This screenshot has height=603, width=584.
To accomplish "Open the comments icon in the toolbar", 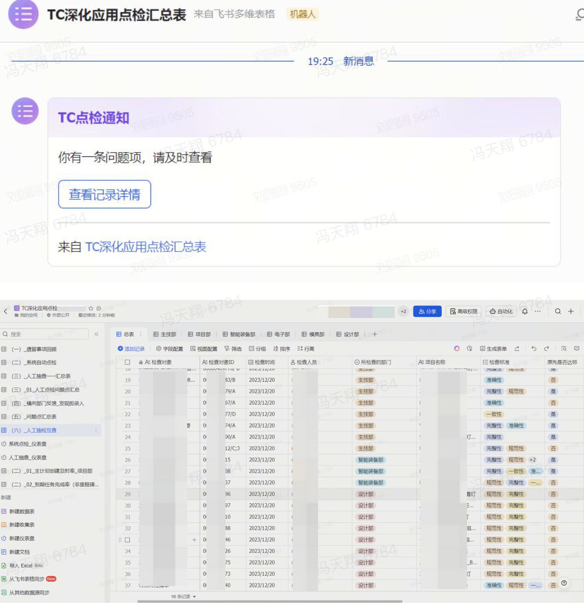I will pos(577,349).
